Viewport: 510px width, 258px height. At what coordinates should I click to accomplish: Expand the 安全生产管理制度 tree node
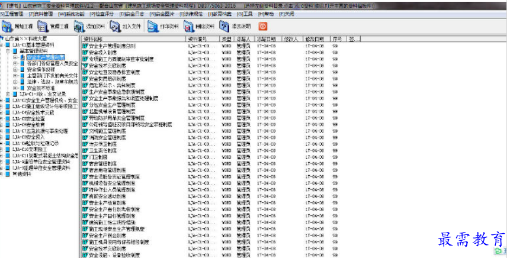pyautogui.click(x=15, y=57)
